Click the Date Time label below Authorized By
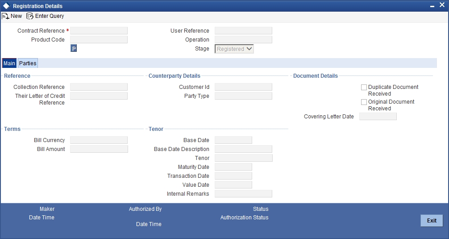The height and width of the screenshot is (239, 449). (149, 224)
